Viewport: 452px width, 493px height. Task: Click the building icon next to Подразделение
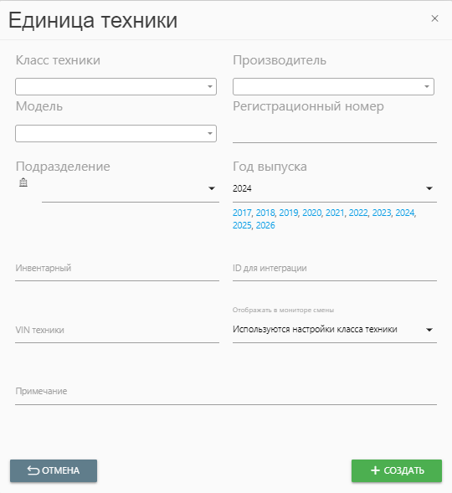23,182
